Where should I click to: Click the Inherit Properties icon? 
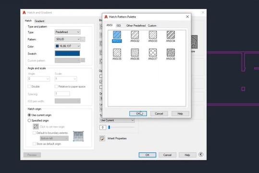click(x=102, y=138)
